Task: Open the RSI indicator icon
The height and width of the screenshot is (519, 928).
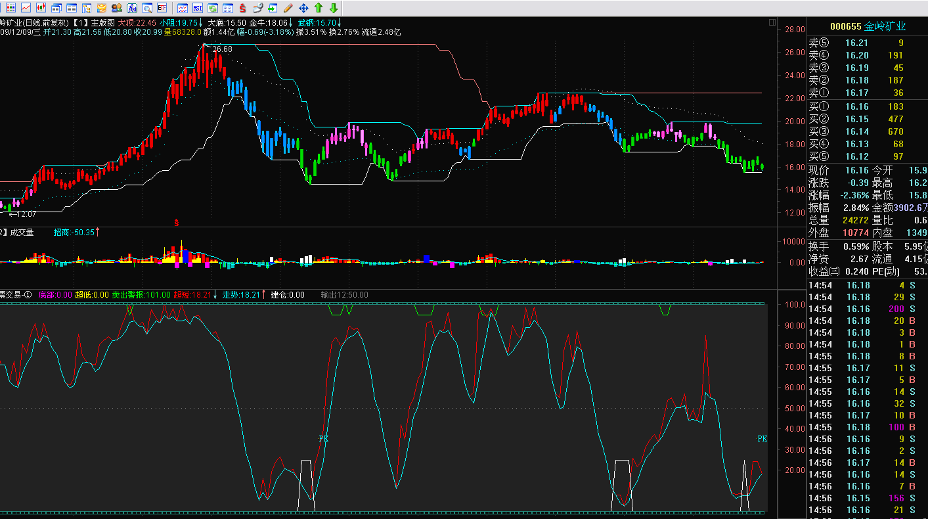Action: coord(197,8)
